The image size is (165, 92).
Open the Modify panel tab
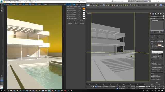[153, 14]
